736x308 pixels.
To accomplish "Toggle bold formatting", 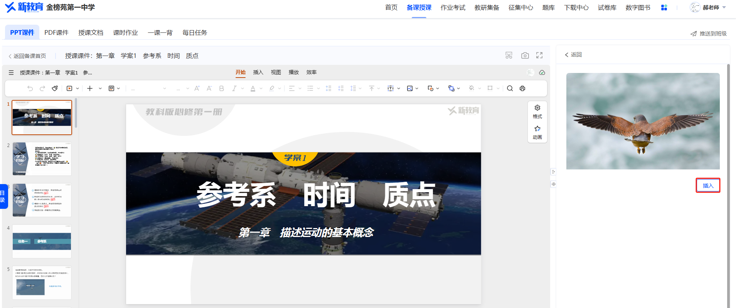I will (x=222, y=88).
